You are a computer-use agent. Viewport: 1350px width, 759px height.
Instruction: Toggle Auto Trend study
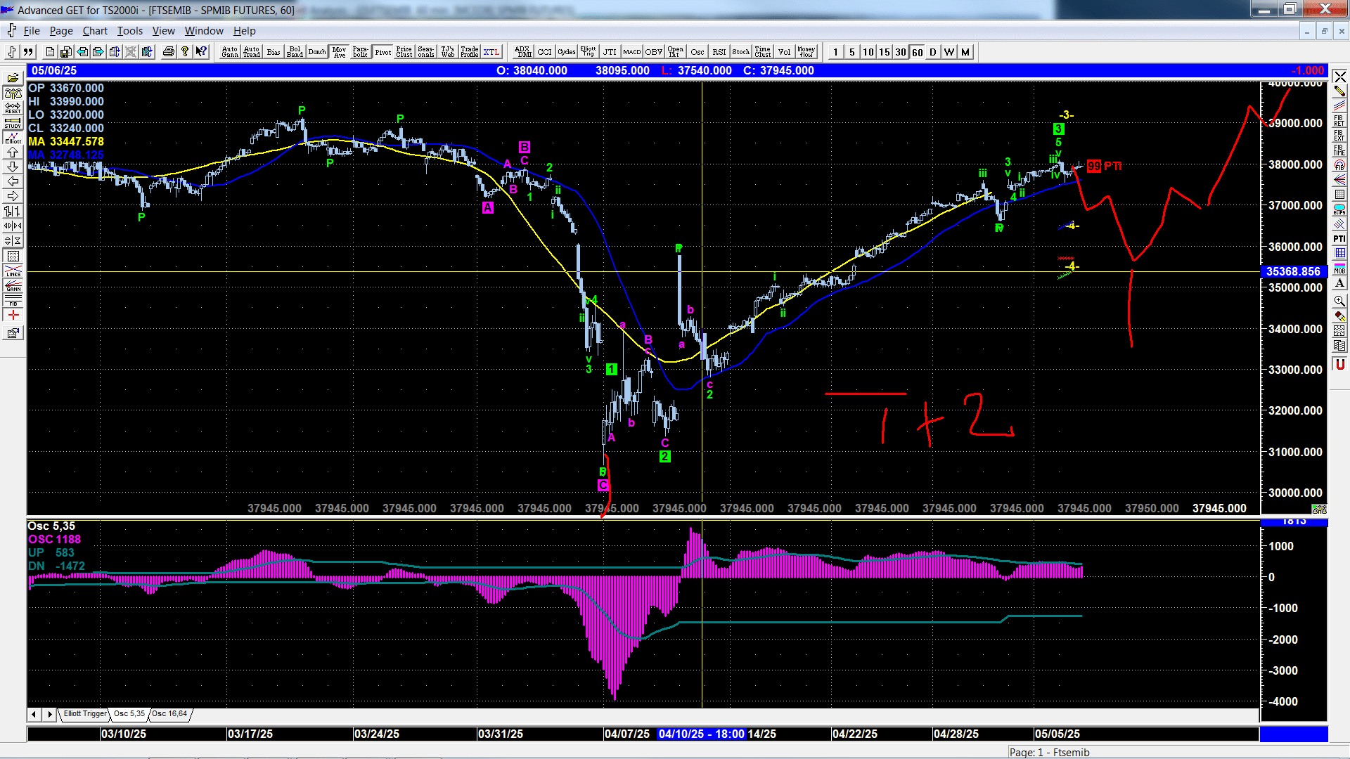click(x=252, y=52)
